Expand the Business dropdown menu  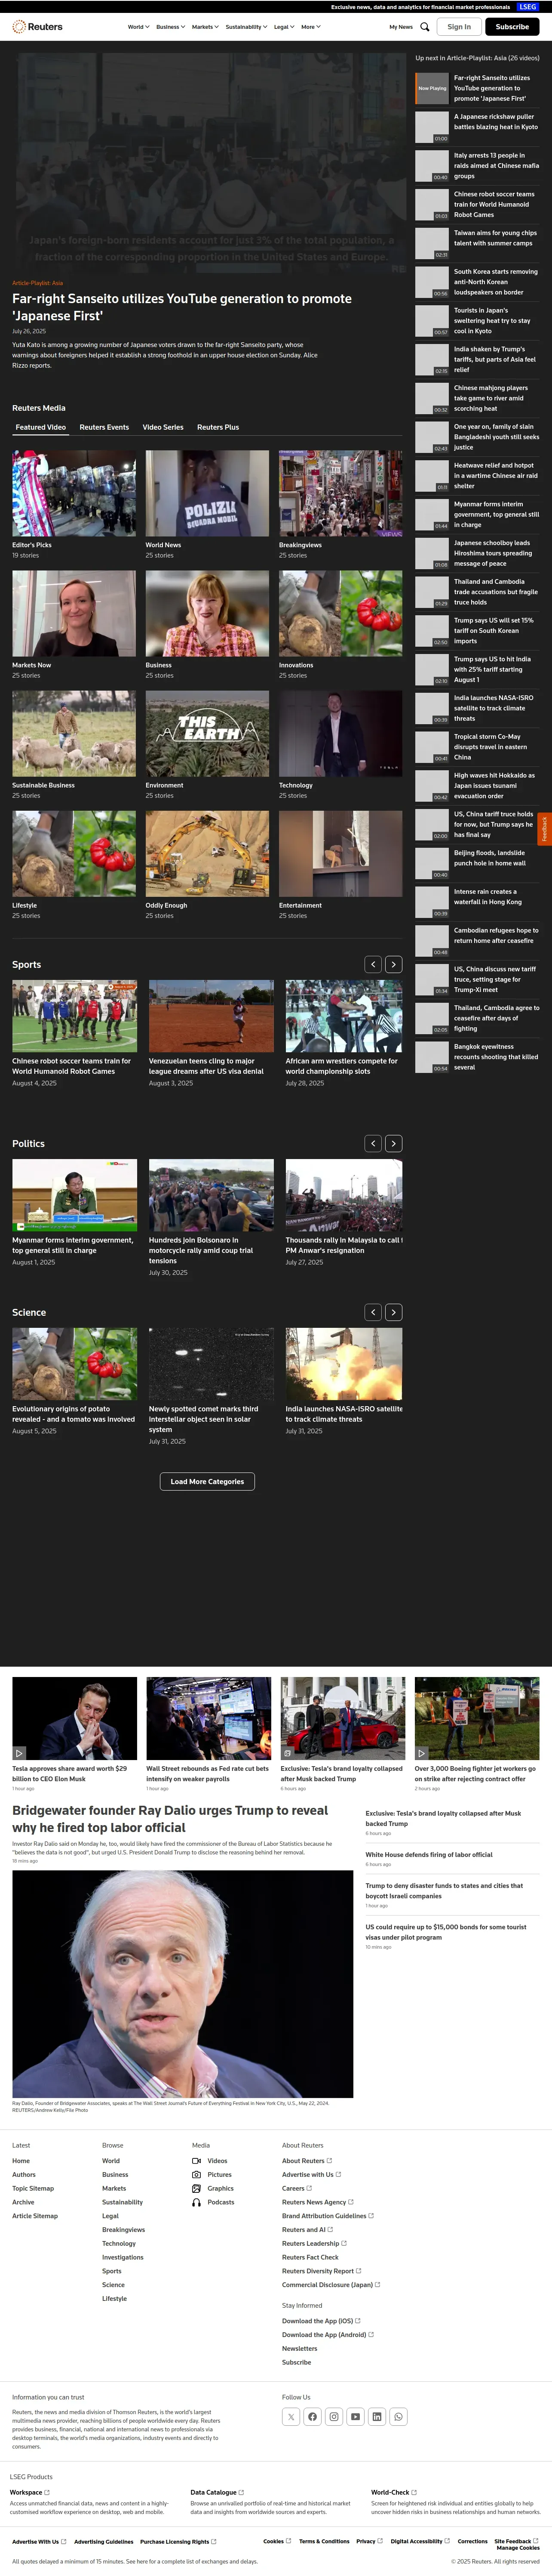171,27
